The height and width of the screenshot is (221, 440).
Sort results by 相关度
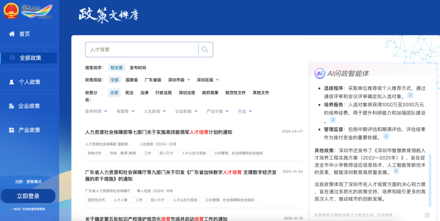tap(116, 68)
